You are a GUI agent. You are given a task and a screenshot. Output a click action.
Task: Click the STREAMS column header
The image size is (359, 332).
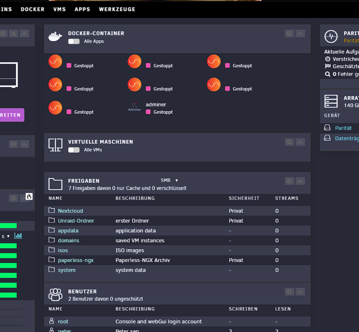click(x=287, y=198)
